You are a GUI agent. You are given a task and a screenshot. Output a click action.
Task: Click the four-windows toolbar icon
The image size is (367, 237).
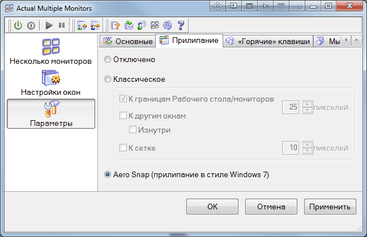155,25
